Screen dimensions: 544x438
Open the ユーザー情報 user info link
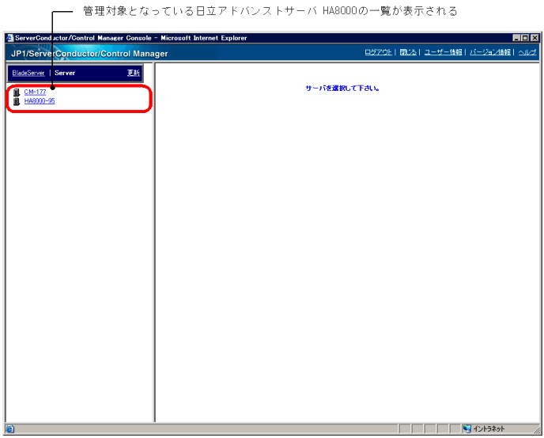[443, 52]
